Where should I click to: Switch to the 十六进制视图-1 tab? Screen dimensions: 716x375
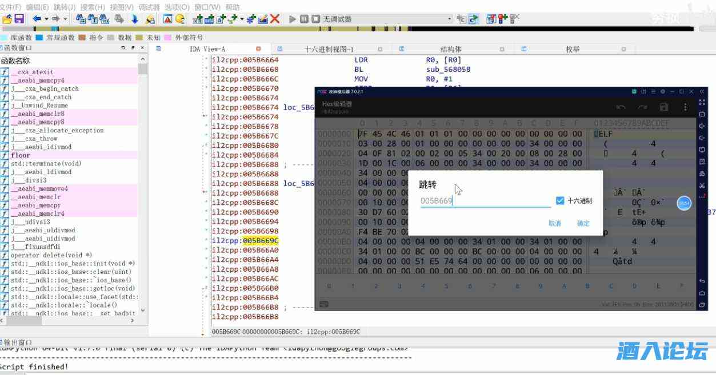click(329, 49)
